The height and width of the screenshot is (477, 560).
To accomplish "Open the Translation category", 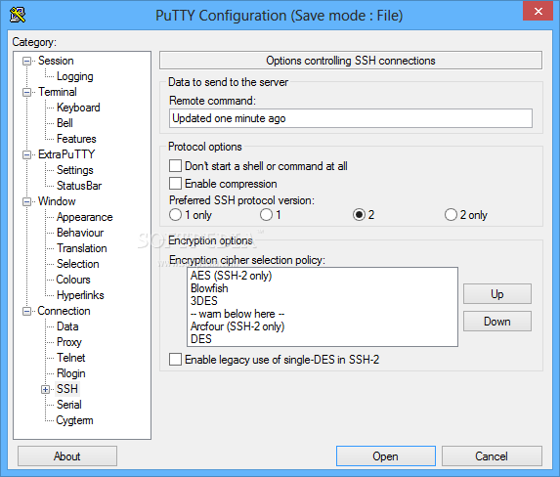I will pyautogui.click(x=82, y=248).
